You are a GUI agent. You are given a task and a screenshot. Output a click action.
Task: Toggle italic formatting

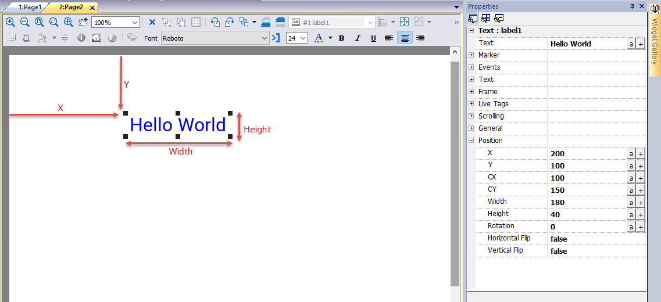tap(358, 38)
